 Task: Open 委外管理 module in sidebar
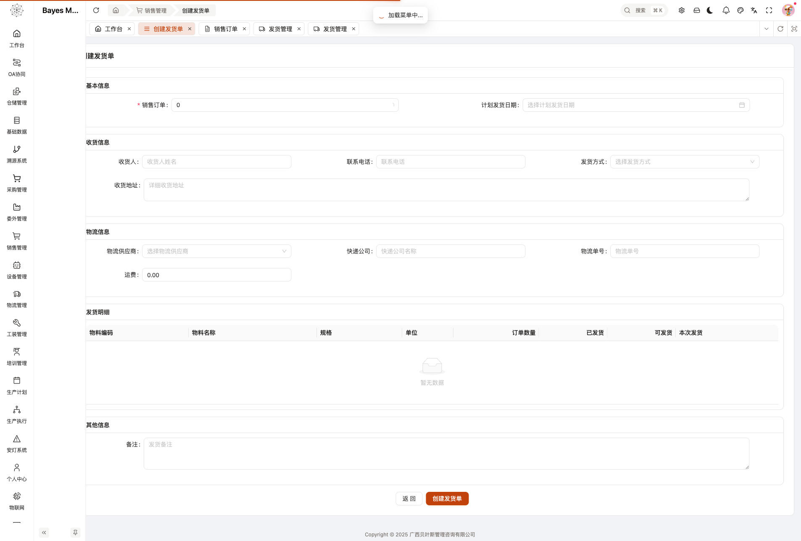(x=17, y=212)
